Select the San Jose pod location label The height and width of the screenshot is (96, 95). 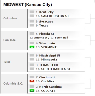(x=10, y=40)
